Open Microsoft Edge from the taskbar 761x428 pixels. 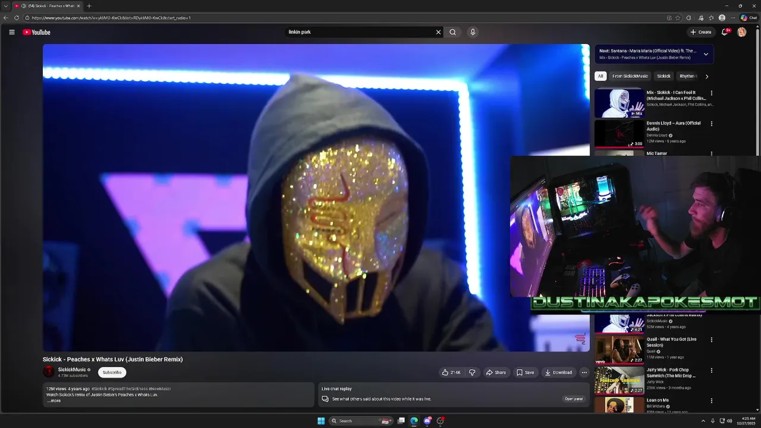click(x=414, y=421)
